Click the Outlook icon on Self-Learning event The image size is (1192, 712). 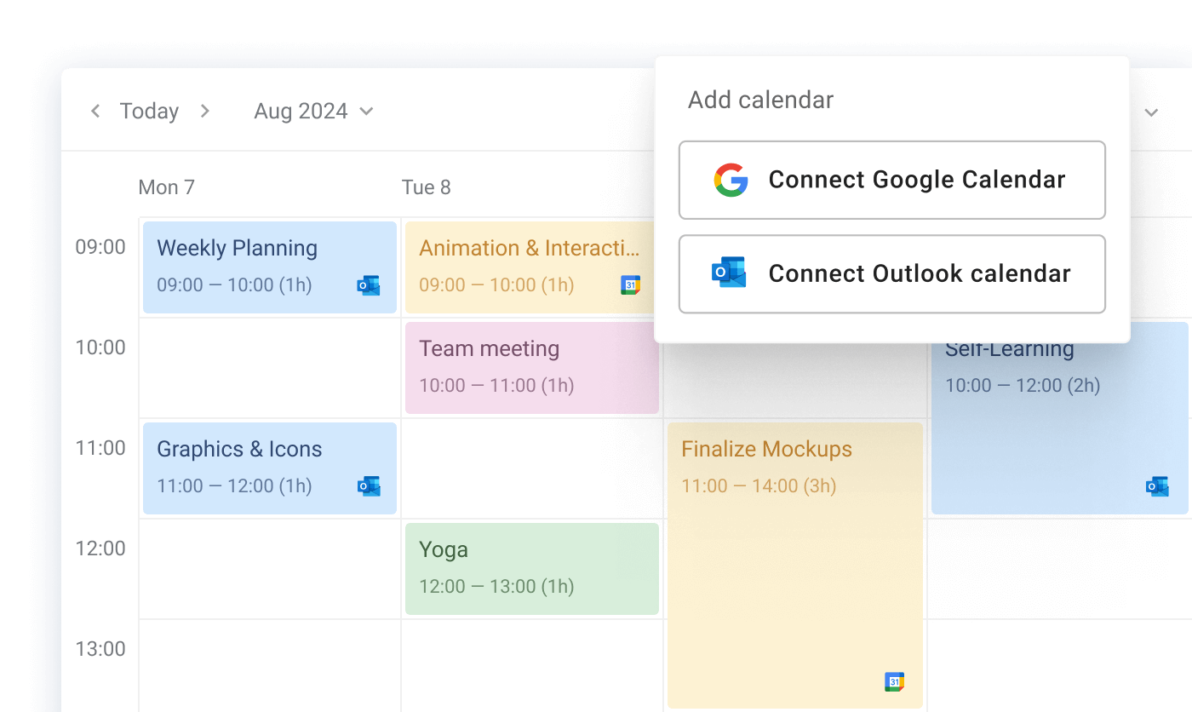[x=1156, y=486]
